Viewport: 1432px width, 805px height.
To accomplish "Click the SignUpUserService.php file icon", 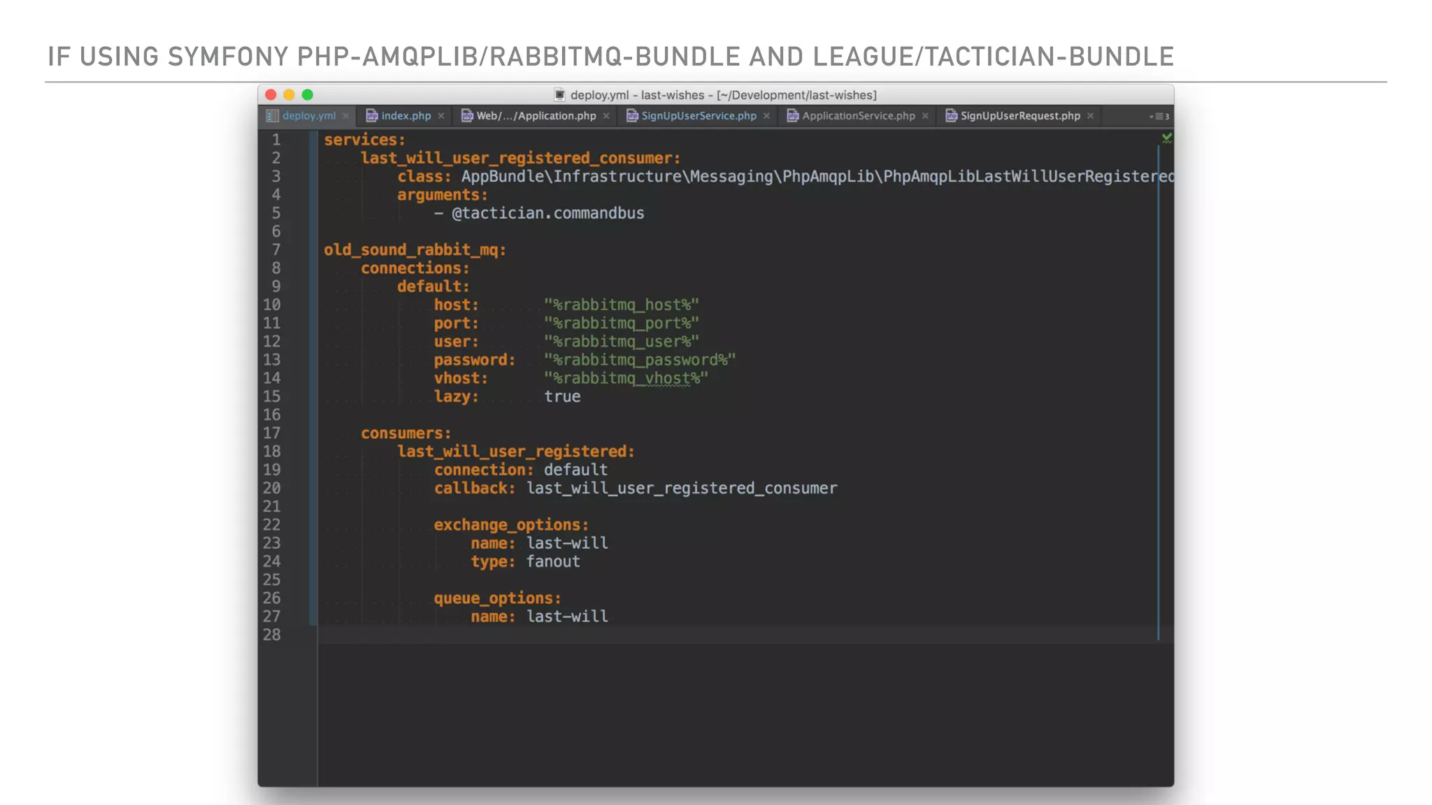I will (x=632, y=116).
